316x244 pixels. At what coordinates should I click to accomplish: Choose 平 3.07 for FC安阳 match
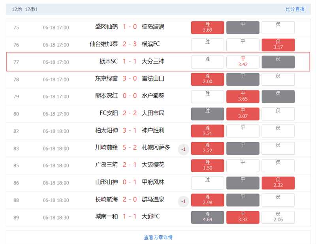click(243, 114)
